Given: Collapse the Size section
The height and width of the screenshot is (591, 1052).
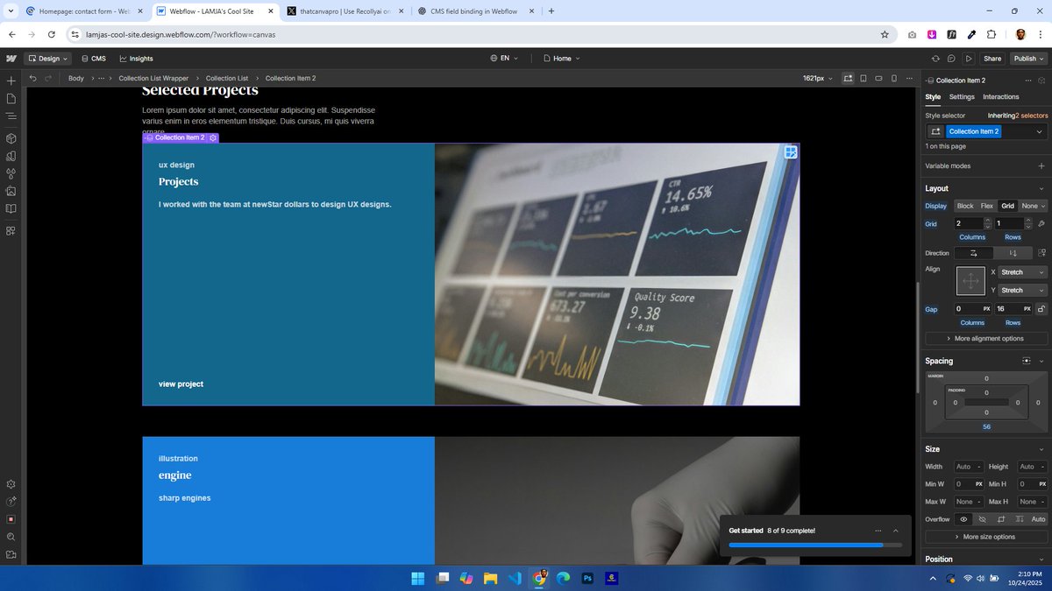Looking at the screenshot, I should click(1041, 449).
